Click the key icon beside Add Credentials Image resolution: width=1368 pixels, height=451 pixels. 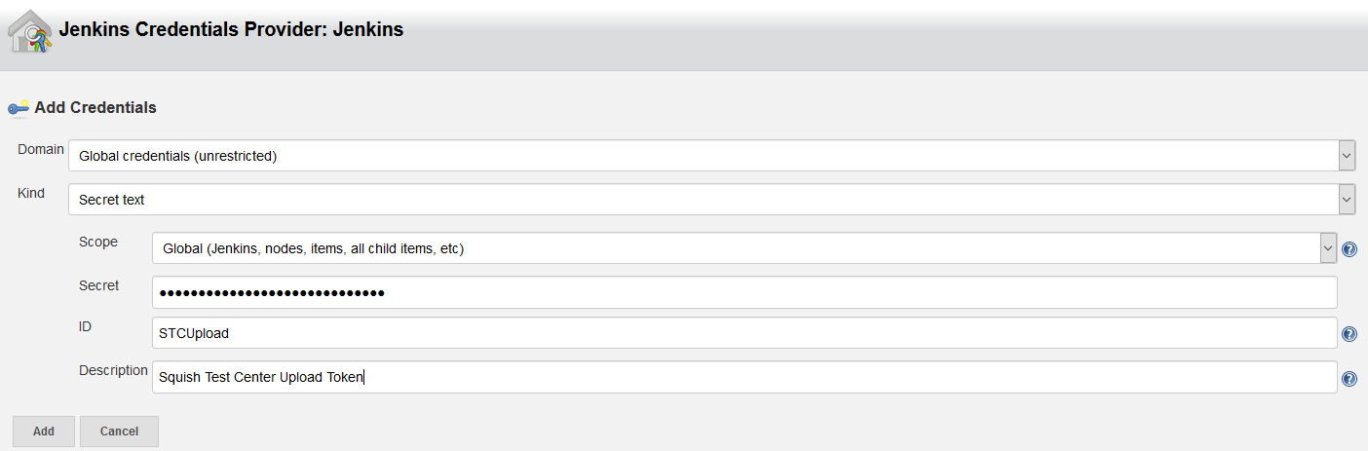coord(18,108)
